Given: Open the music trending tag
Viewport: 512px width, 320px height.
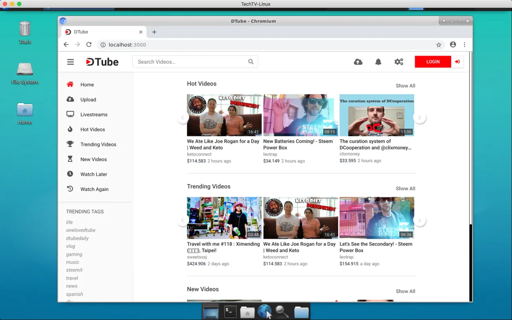Looking at the screenshot, I should coord(73,262).
